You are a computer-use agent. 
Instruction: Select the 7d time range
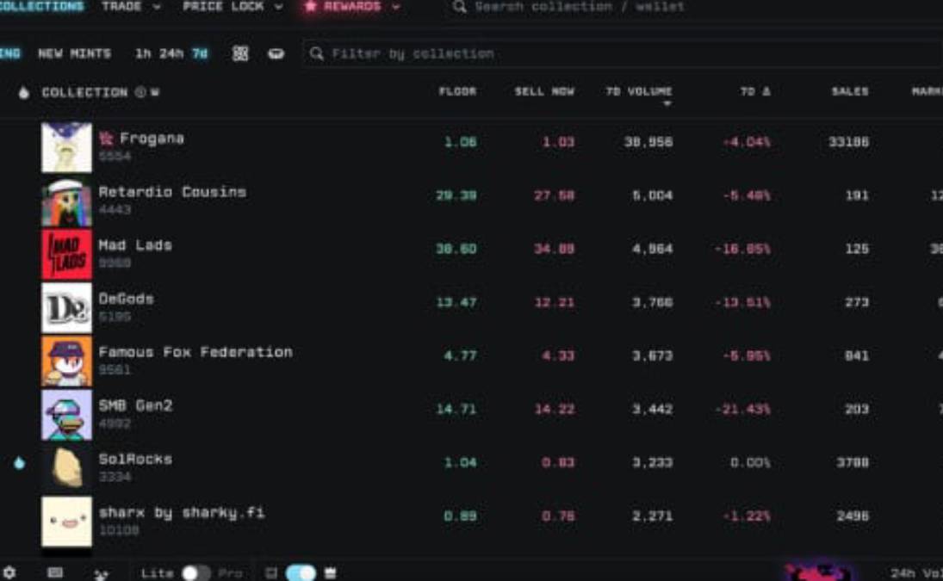[200, 53]
